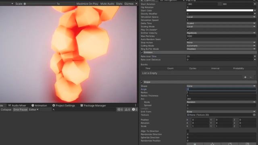Toggle info message count in Console toolbar
Image resolution: width=258 pixels, height=145 pixels.
click(x=120, y=110)
